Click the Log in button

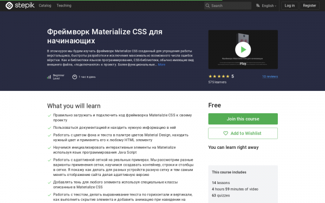click(x=290, y=5)
